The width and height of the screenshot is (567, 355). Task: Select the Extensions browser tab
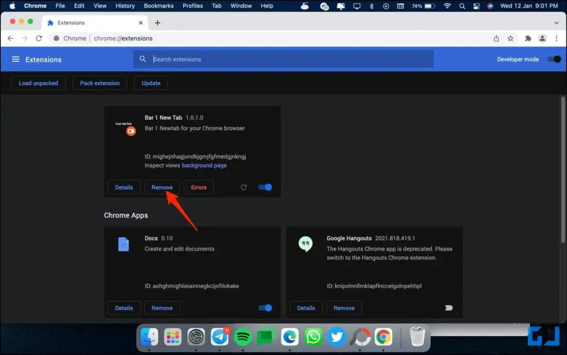coord(95,23)
